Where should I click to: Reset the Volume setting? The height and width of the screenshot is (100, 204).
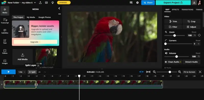click(198, 53)
